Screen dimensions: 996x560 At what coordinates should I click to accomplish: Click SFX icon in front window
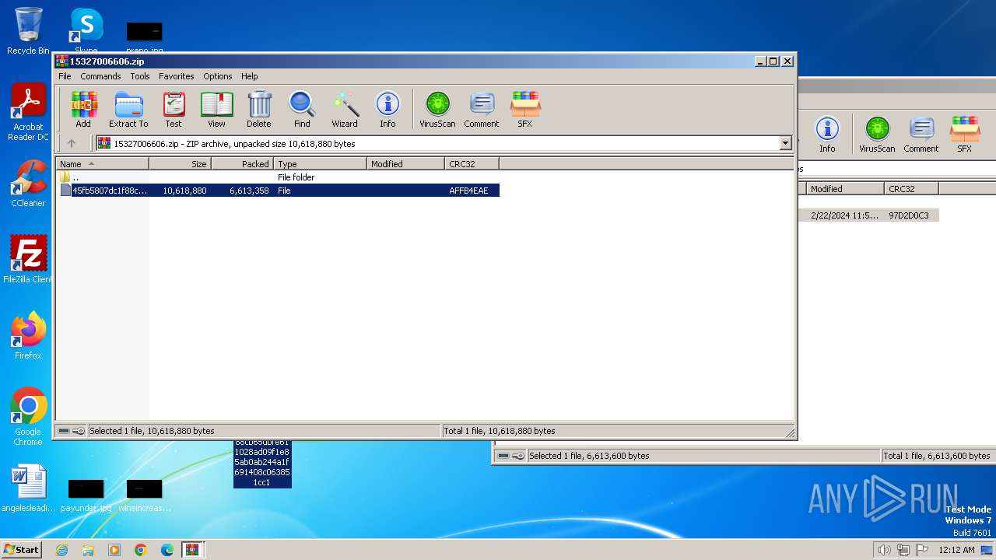pyautogui.click(x=525, y=109)
